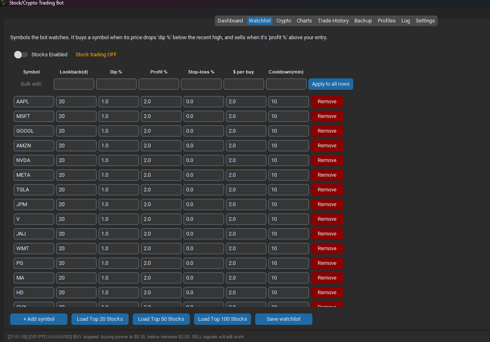Click the Cooldown(min) column header
The width and height of the screenshot is (490, 342).
[x=286, y=72]
